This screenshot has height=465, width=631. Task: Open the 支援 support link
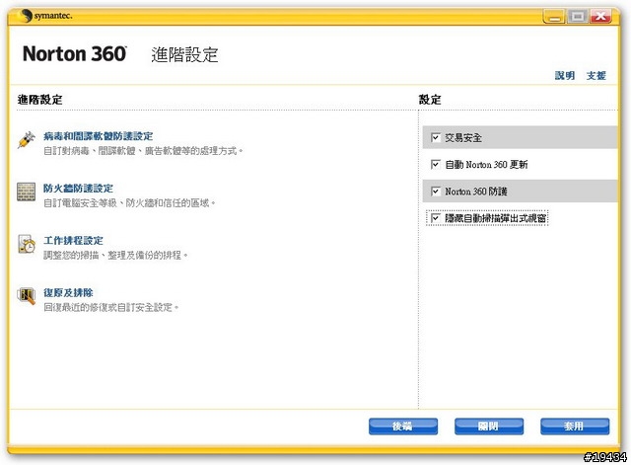coord(596,75)
